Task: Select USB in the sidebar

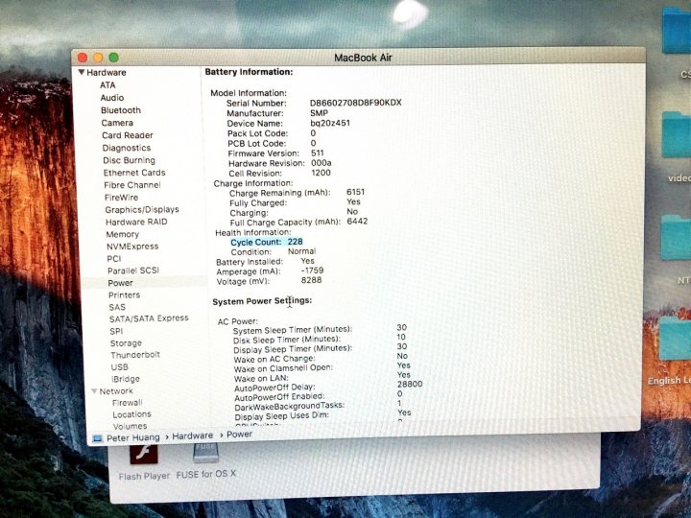Action: click(x=119, y=366)
